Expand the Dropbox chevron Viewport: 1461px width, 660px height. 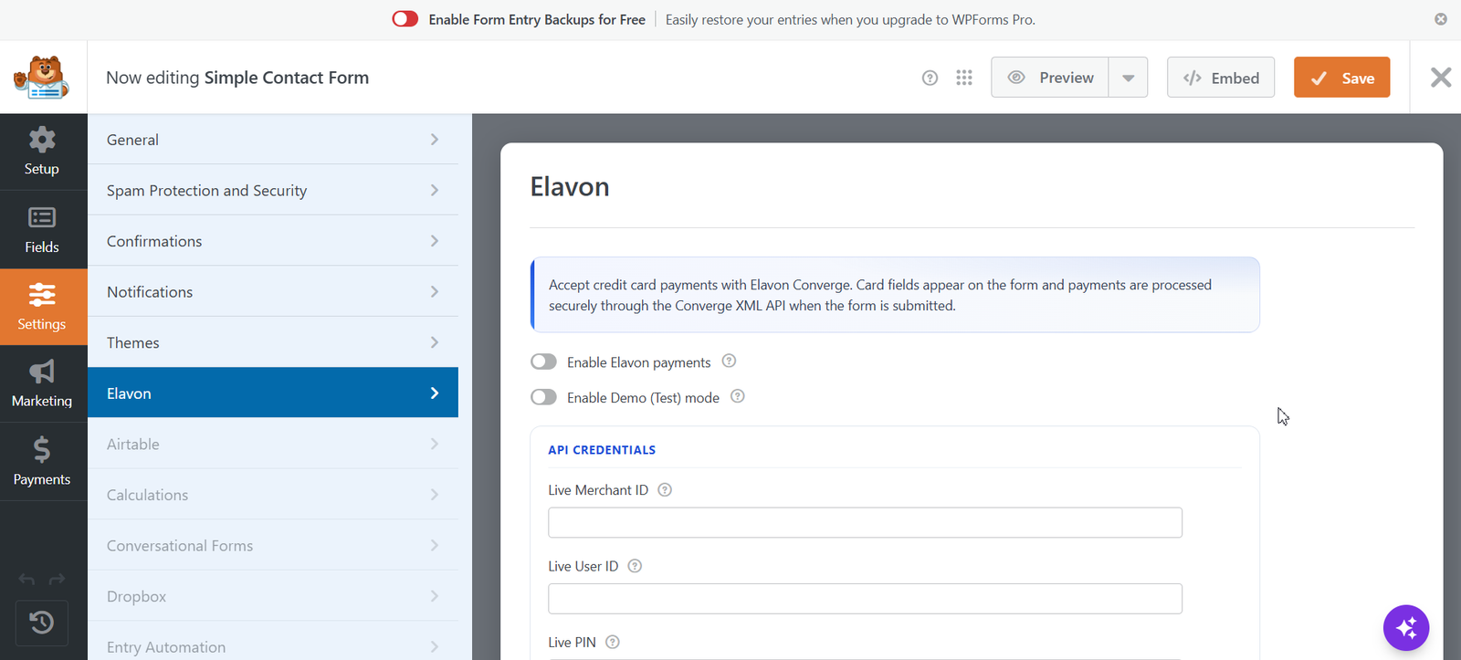(x=435, y=596)
